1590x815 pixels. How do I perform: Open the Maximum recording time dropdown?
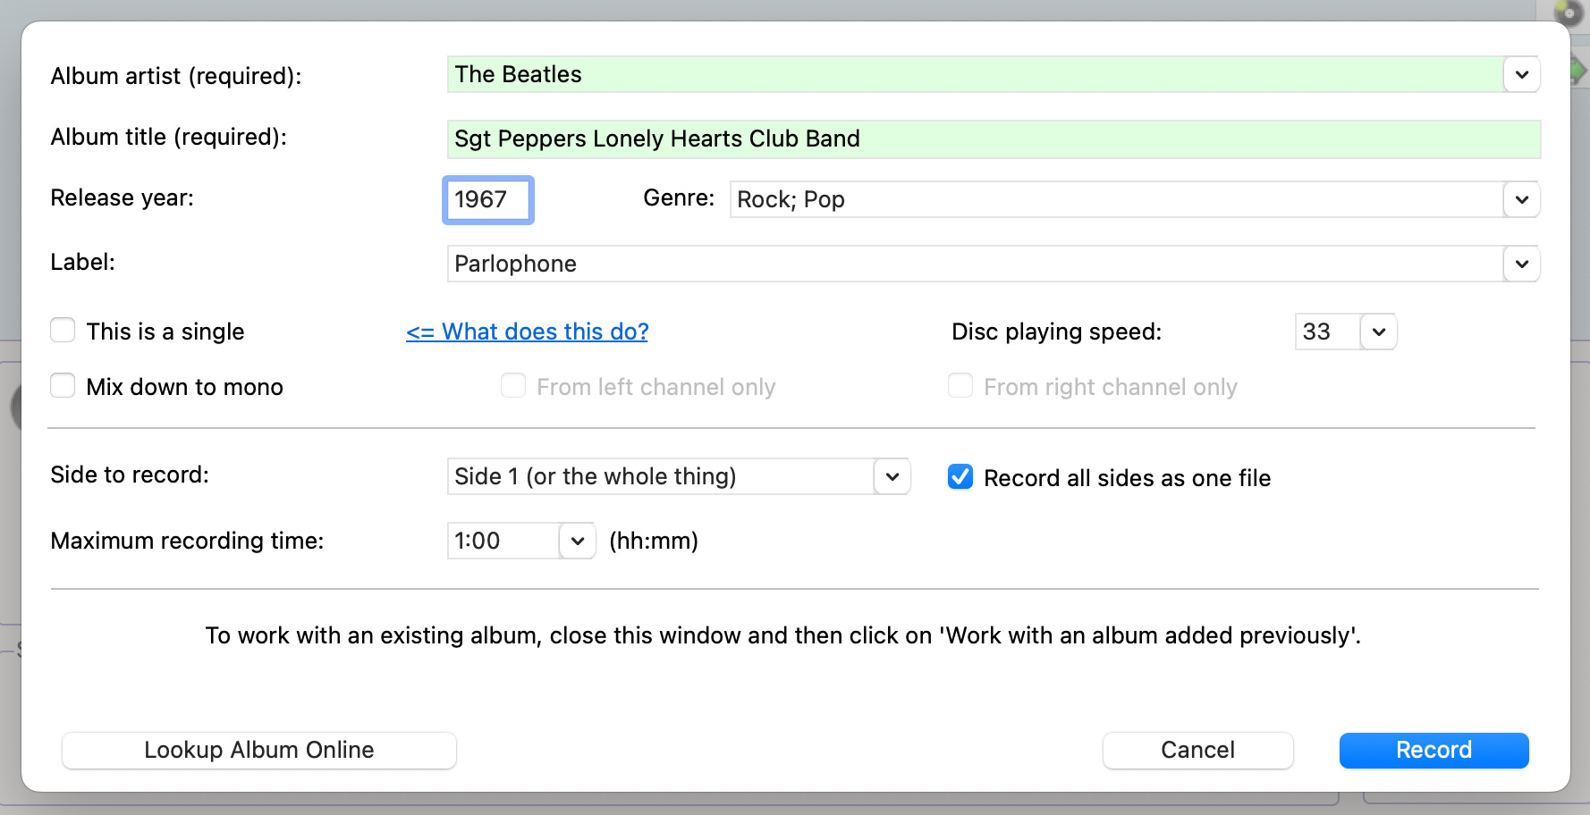(x=578, y=541)
